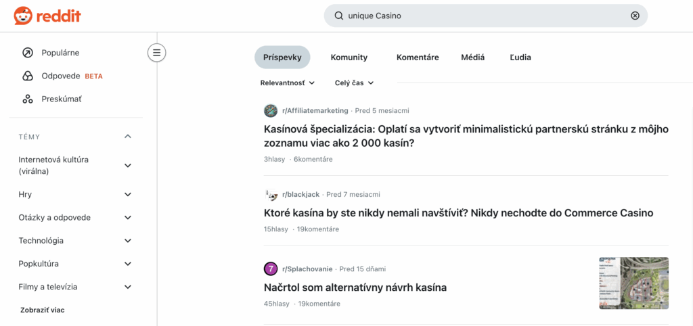Switch to the Komentáre tab
The image size is (693, 326).
[418, 57]
